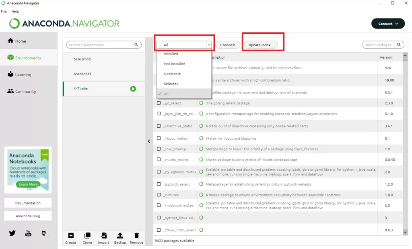Check the _pytorch_select package checkbox

click(159, 184)
